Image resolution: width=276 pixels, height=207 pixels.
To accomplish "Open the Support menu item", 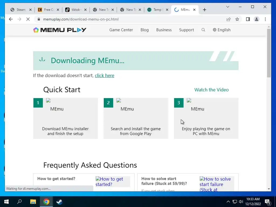I will (187, 30).
